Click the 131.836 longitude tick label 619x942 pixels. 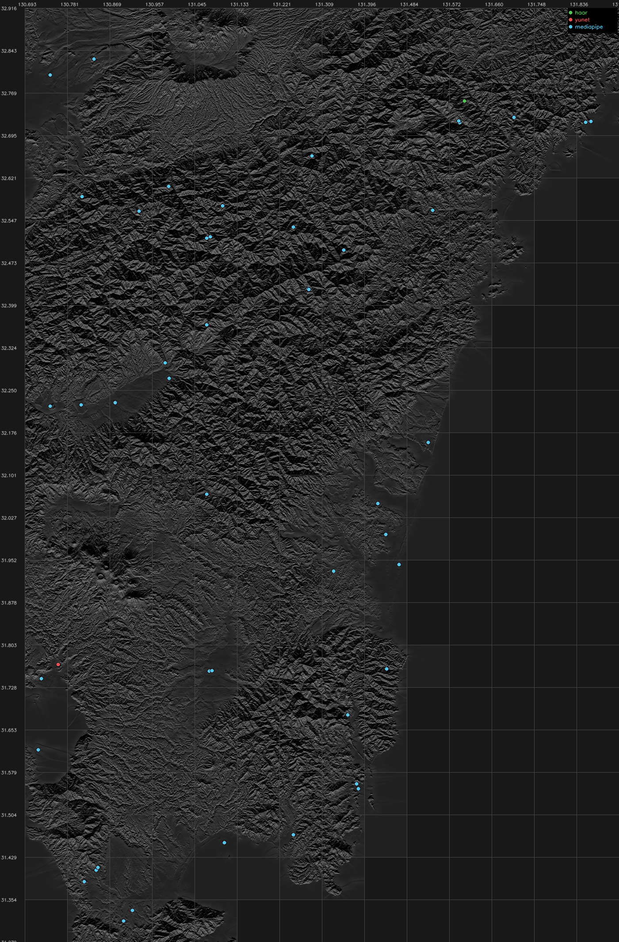click(x=579, y=4)
